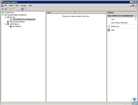Open the Help menu
Image resolution: width=138 pixels, height=105 pixels.
coord(30,6)
